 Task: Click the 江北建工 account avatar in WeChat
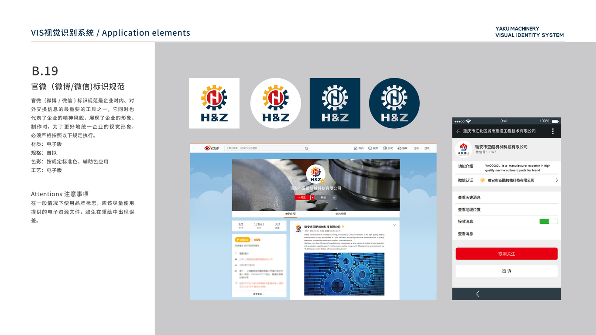click(x=463, y=149)
